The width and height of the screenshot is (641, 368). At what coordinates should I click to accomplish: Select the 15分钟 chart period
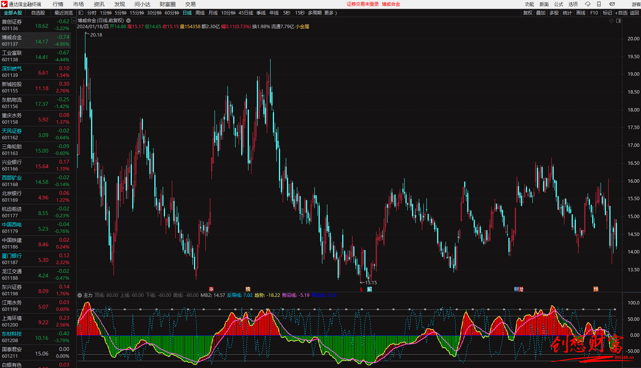pyautogui.click(x=137, y=13)
